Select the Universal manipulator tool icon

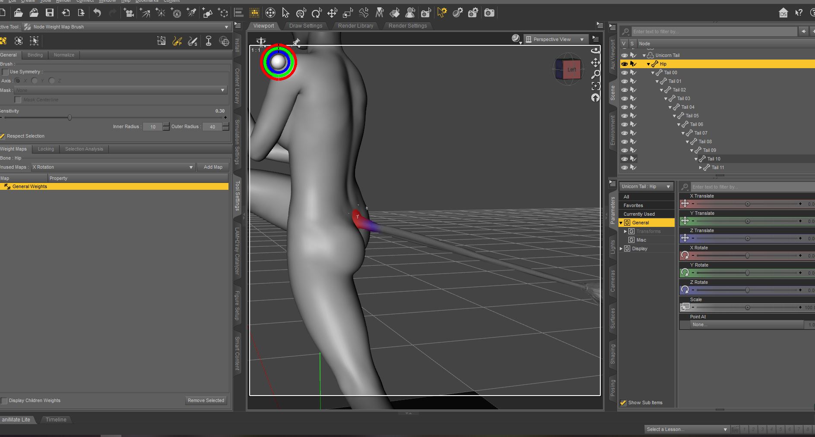(270, 13)
